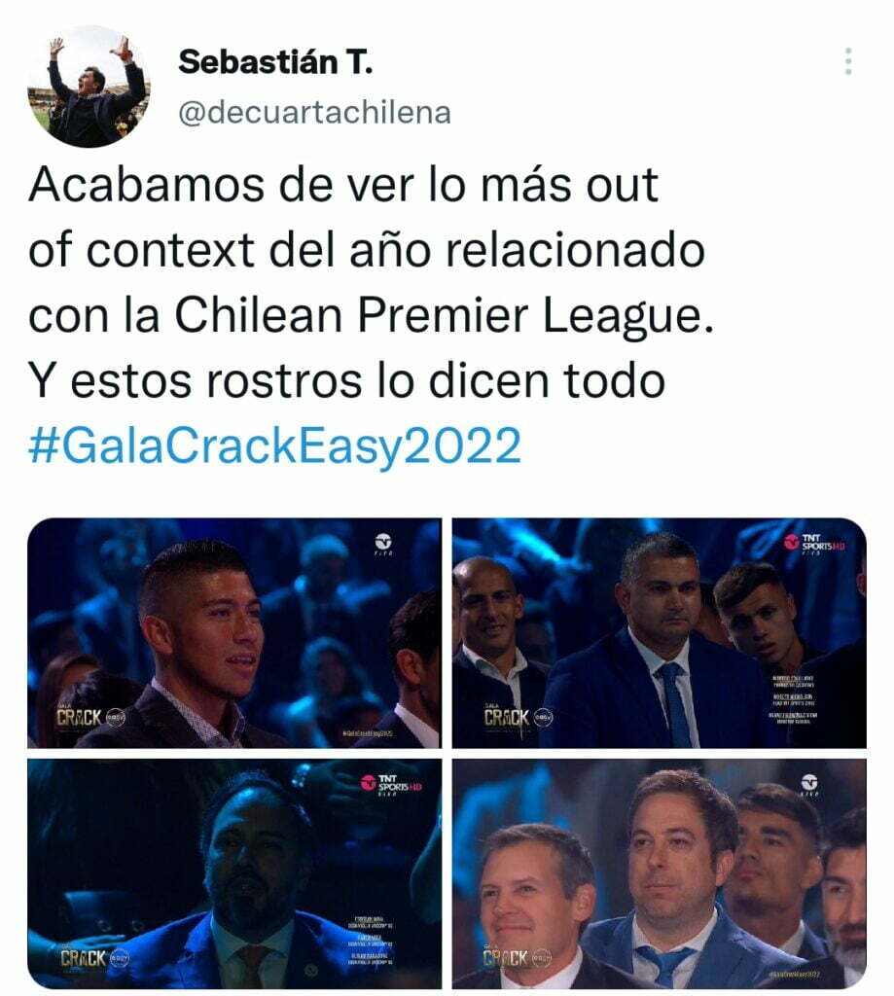Open photo of two suited men in foreground
The width and height of the screenshot is (894, 996).
(659, 873)
